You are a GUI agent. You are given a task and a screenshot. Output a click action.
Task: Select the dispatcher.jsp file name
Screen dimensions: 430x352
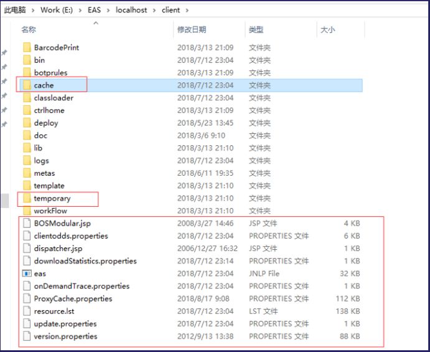[x=58, y=249]
